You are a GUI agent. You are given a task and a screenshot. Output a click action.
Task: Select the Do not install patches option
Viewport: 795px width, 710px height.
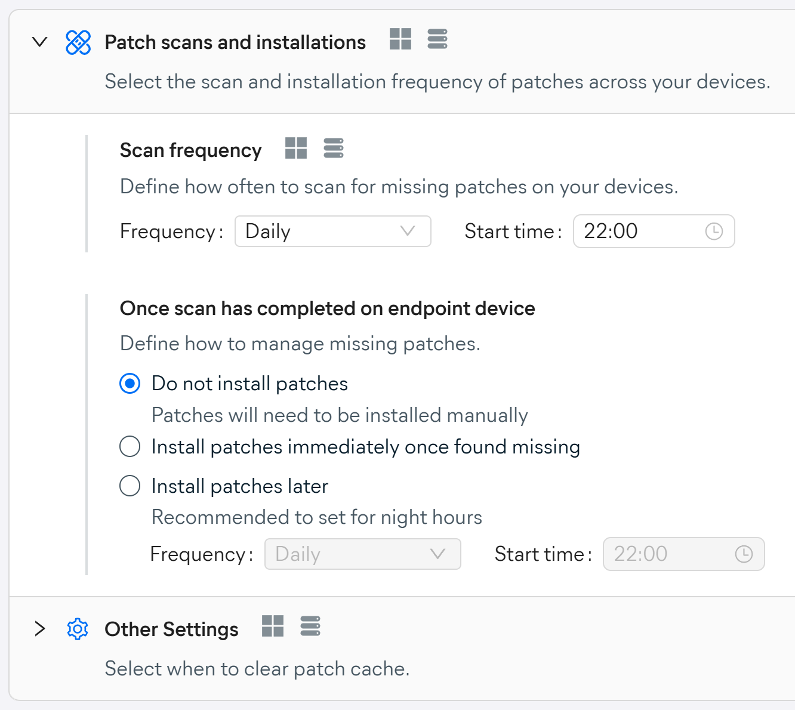(130, 384)
